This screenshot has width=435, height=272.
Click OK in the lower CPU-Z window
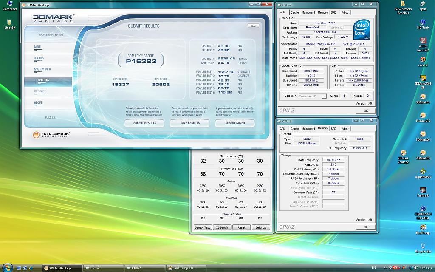366,227
